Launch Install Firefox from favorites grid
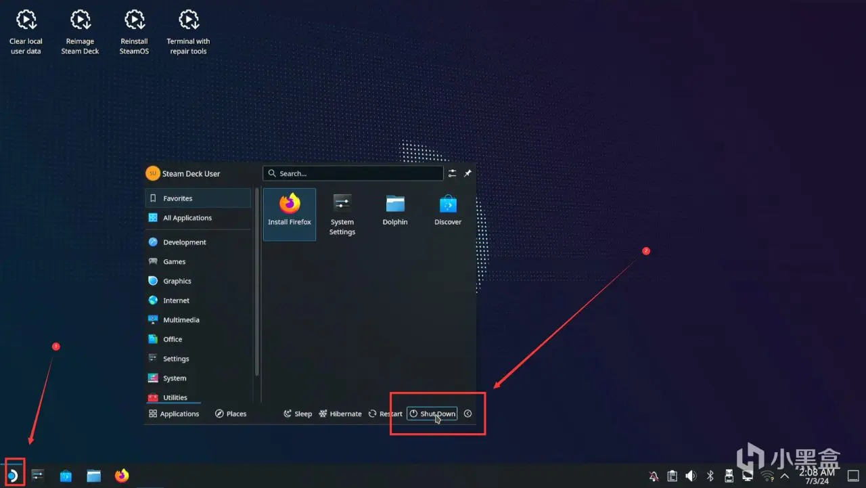The height and width of the screenshot is (488, 866). click(290, 214)
